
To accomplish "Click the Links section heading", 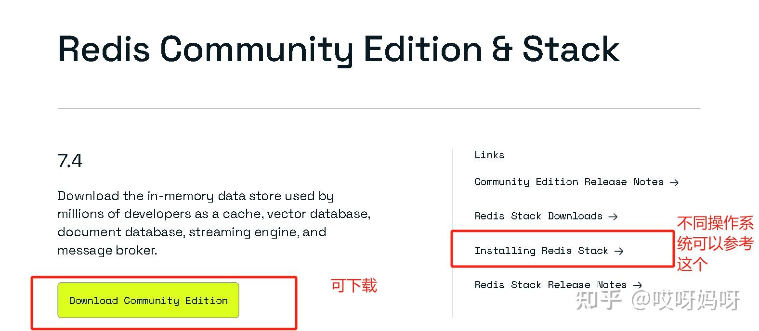I will pyautogui.click(x=489, y=154).
